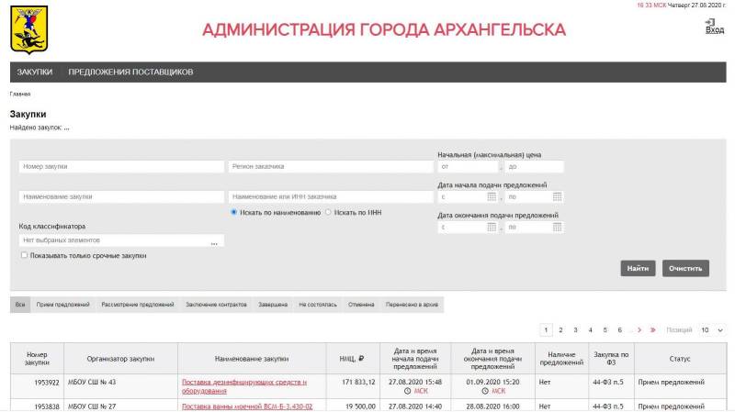735x412 pixels.
Task: Open 'Предложения поставщиков' menu item
Action: tap(130, 72)
